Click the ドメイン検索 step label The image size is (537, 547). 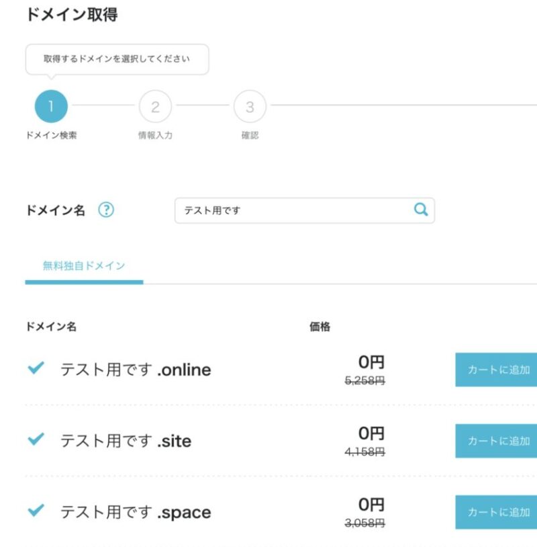coord(51,135)
